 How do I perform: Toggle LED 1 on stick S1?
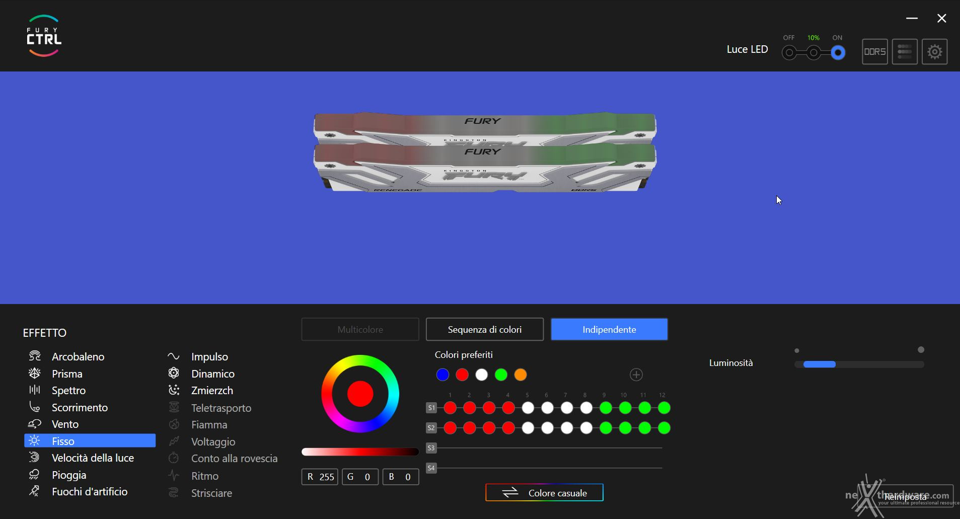click(450, 408)
